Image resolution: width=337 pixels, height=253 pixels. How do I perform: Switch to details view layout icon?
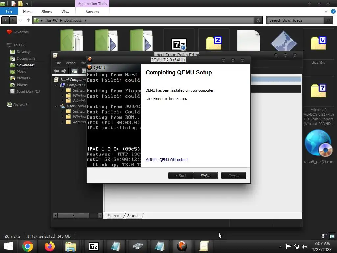click(x=324, y=236)
